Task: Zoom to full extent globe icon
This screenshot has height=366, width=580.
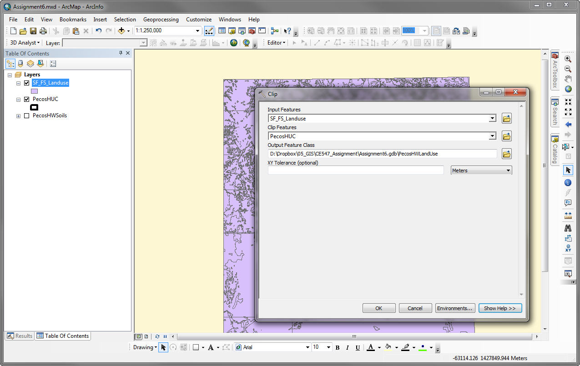Action: click(568, 89)
